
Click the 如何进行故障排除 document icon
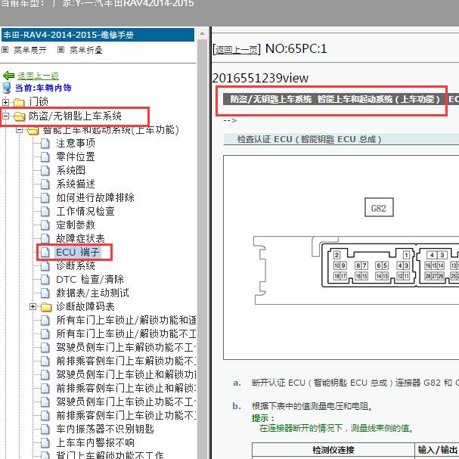[x=45, y=197]
